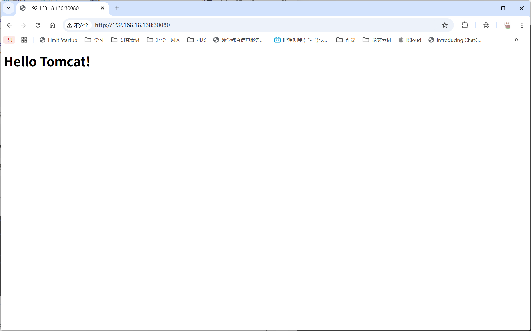Open the home page
Image resolution: width=531 pixels, height=331 pixels.
tap(52, 25)
